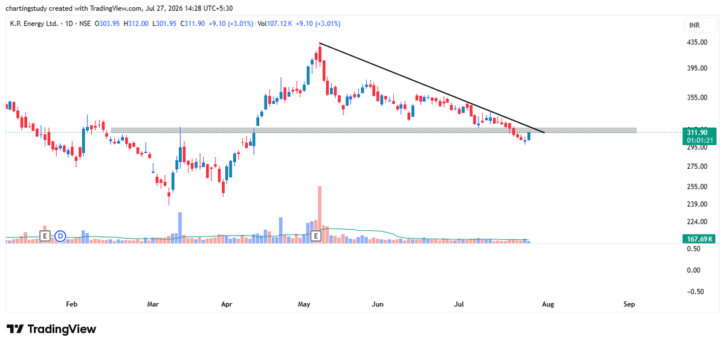
Task: Click the earnings E marker in early May
Action: coord(315,236)
